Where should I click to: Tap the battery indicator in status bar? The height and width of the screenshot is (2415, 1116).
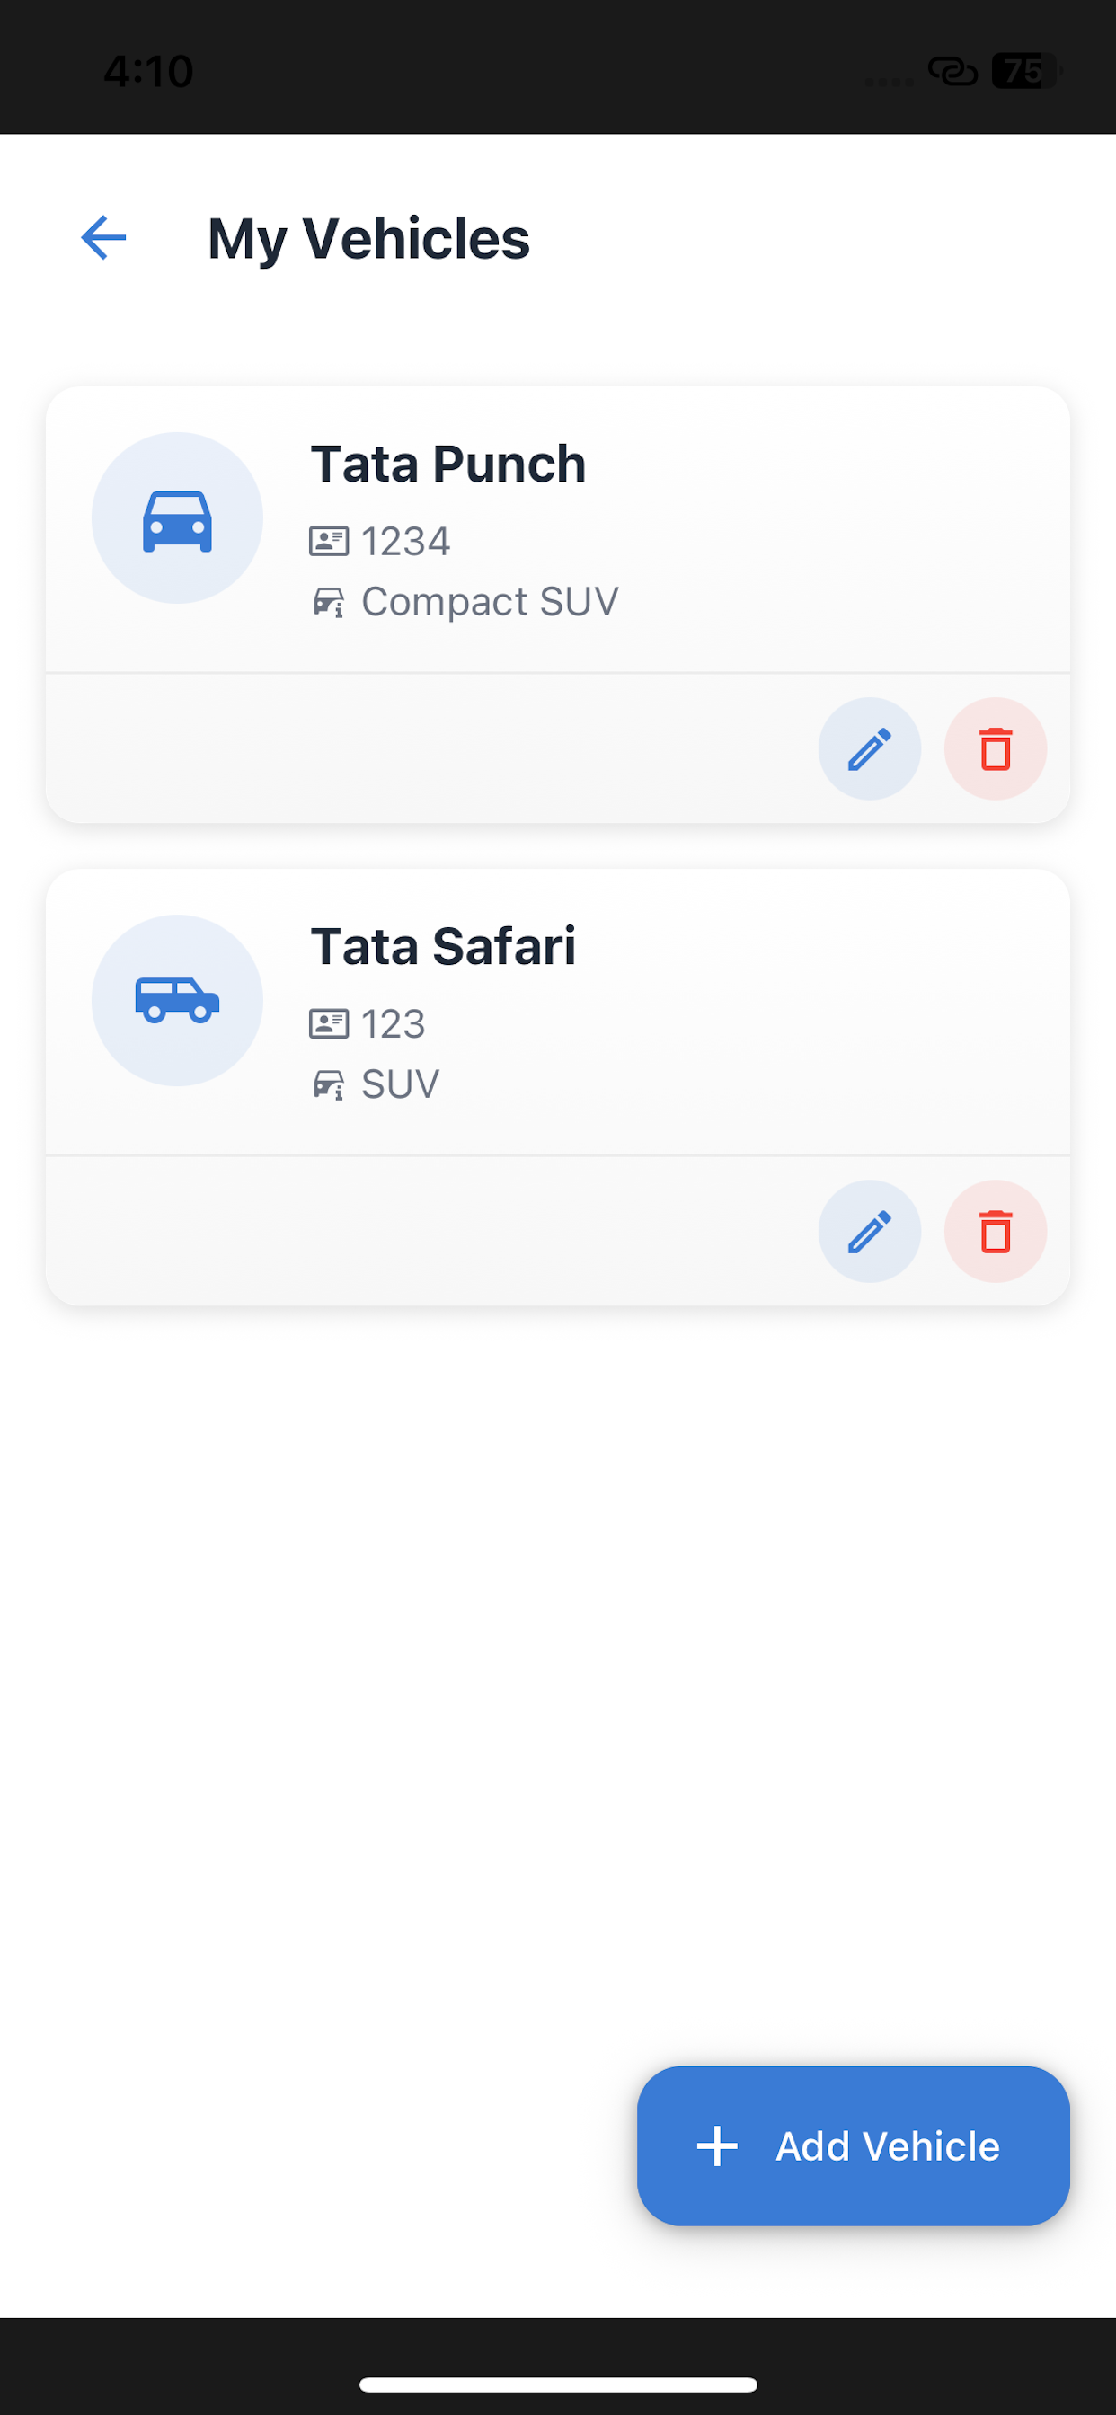pos(1026,70)
